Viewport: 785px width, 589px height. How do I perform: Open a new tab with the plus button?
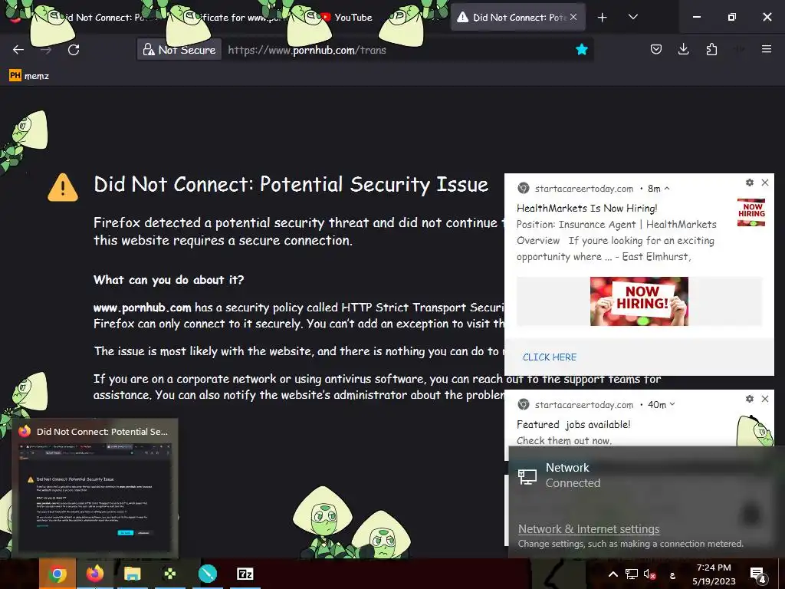tap(603, 18)
